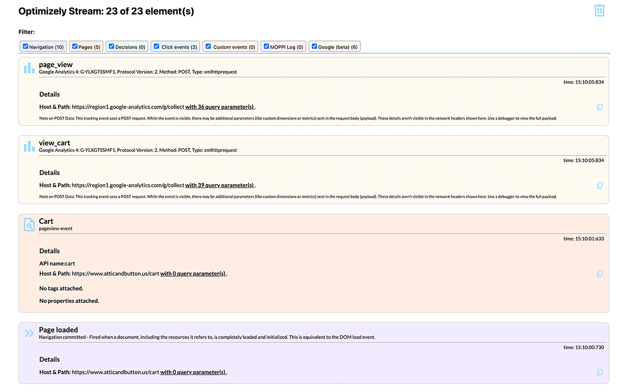This screenshot has height=392, width=627.
Task: Copy the Page loaded event details
Action: (600, 372)
